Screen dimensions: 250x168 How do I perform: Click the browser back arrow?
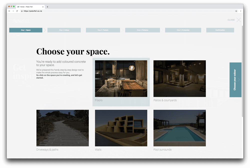(9, 11)
